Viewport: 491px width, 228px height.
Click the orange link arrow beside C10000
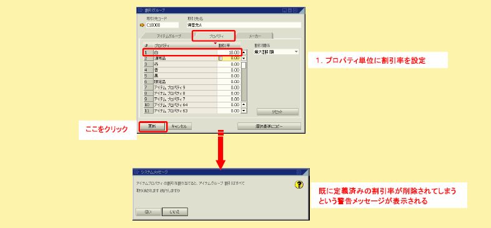142,25
